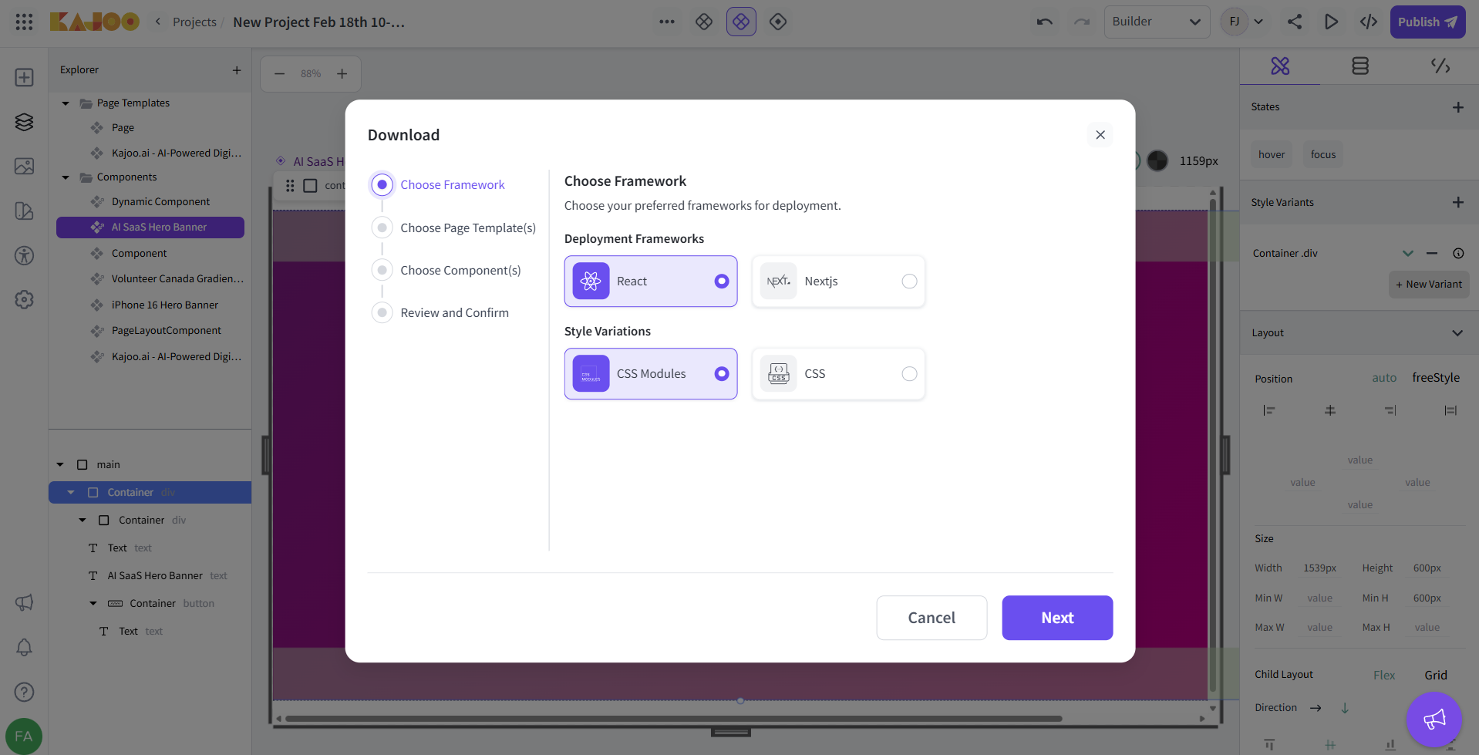Select the CSS Modules style option
This screenshot has width=1479, height=755.
[651, 374]
